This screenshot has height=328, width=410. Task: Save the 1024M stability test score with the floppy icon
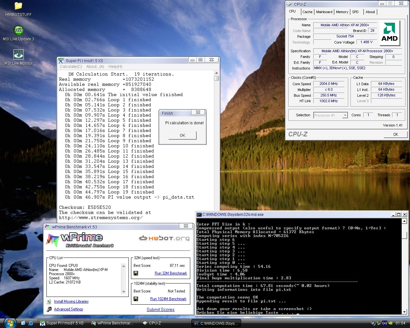pos(136,299)
